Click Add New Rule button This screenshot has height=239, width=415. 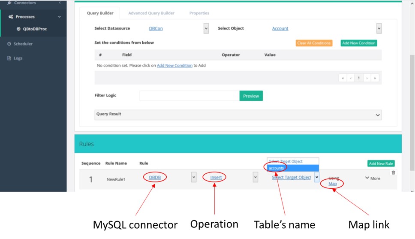click(x=381, y=163)
